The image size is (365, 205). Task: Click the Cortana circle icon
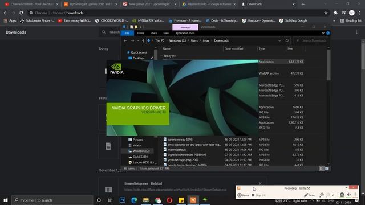click(99, 200)
